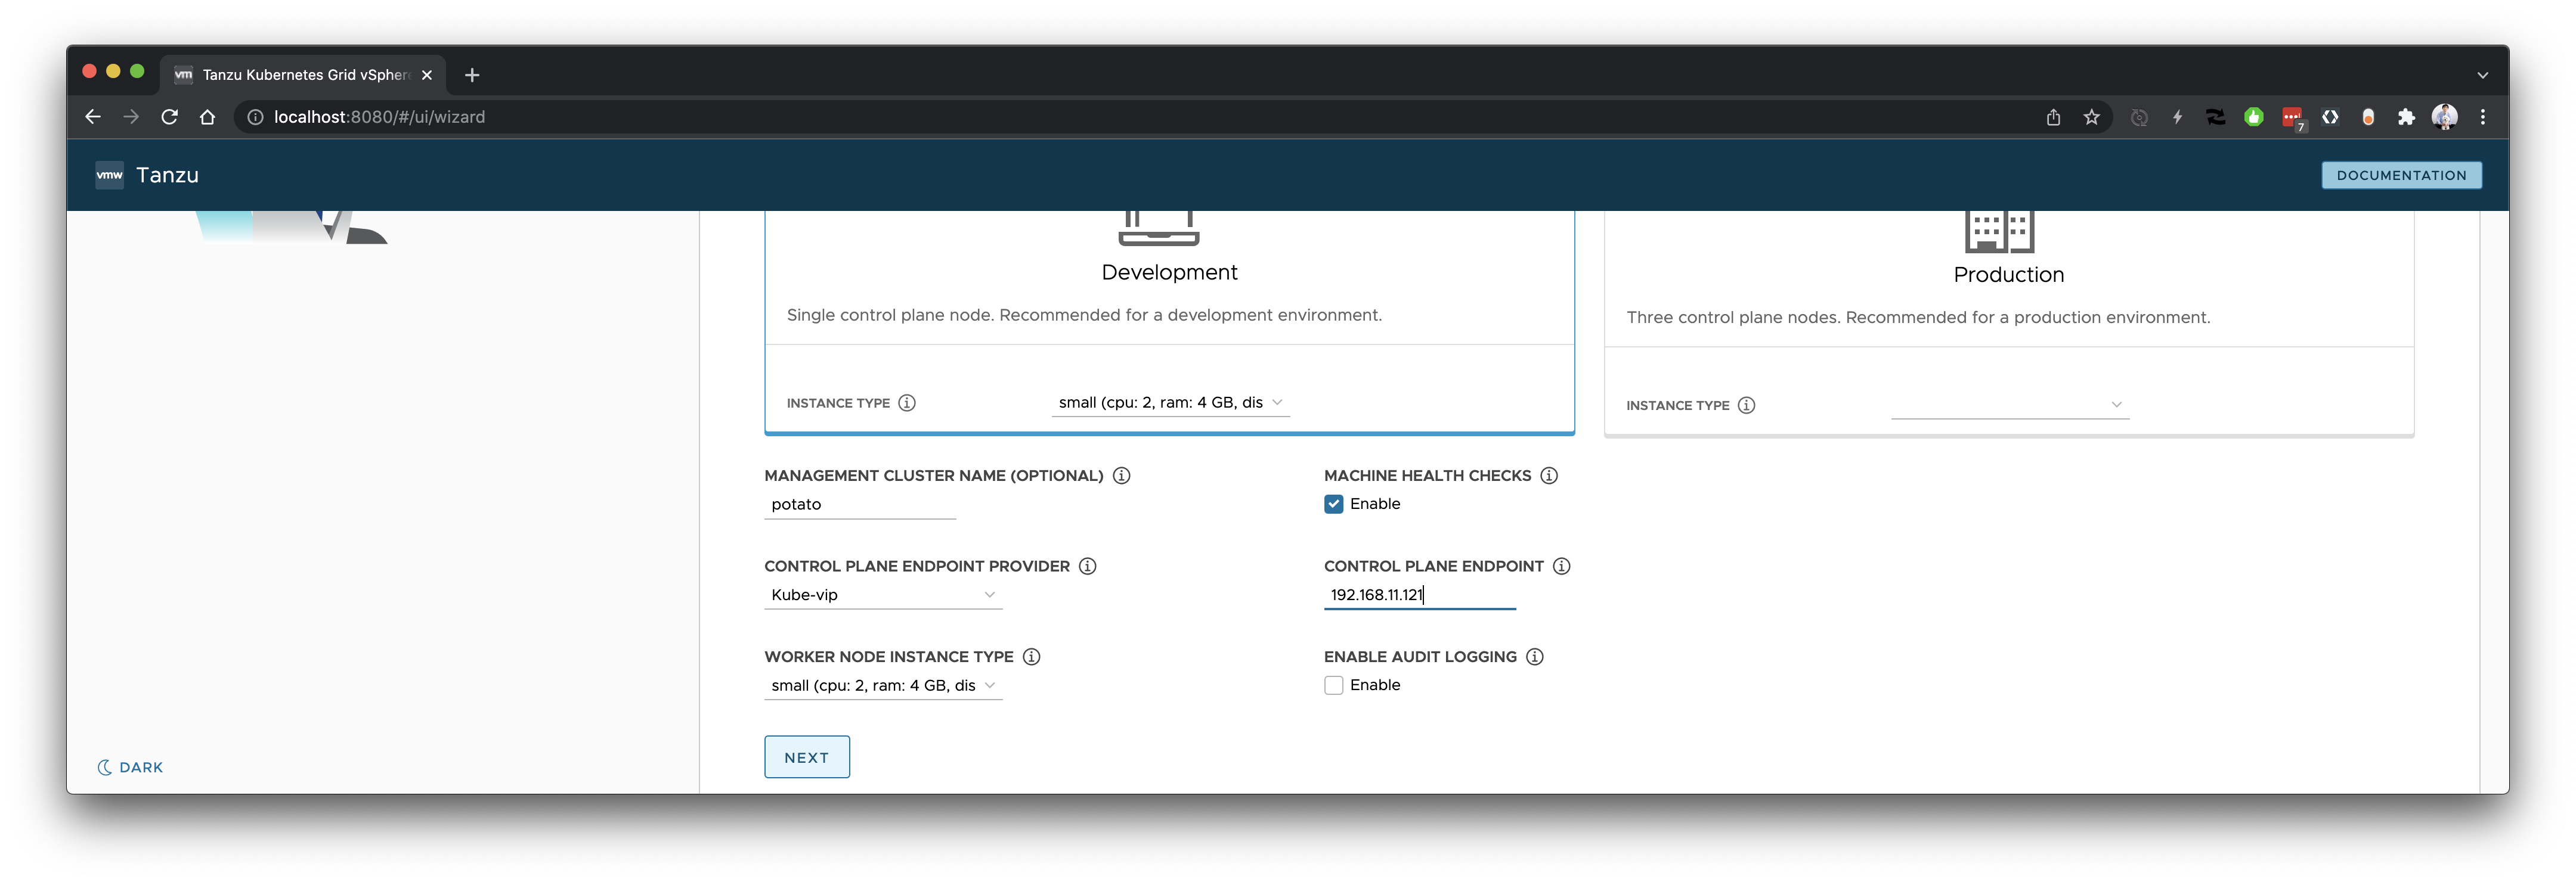Expand the Kube-vip endpoint provider dropdown
This screenshot has width=2576, height=882.
[883, 595]
